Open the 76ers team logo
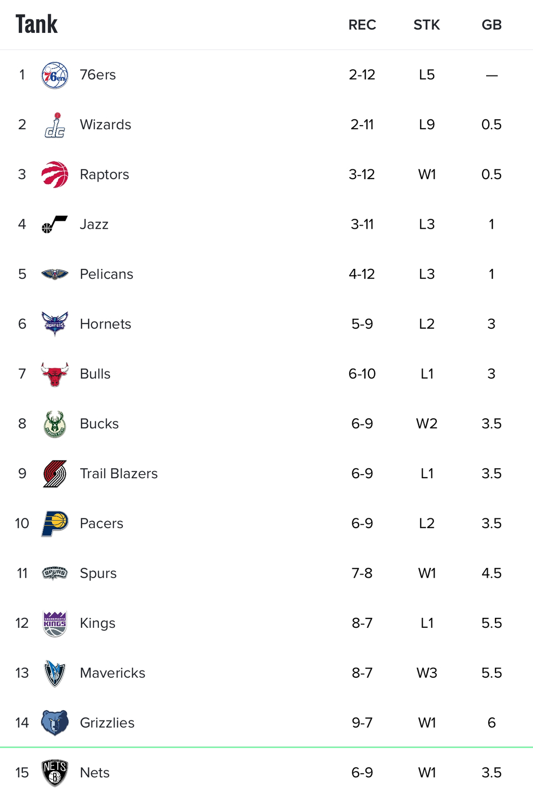 point(55,75)
